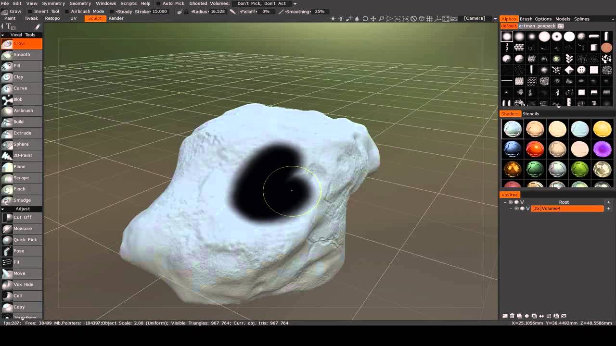Pick the Carve tool
This screenshot has height=346, width=616.
(x=22, y=88)
